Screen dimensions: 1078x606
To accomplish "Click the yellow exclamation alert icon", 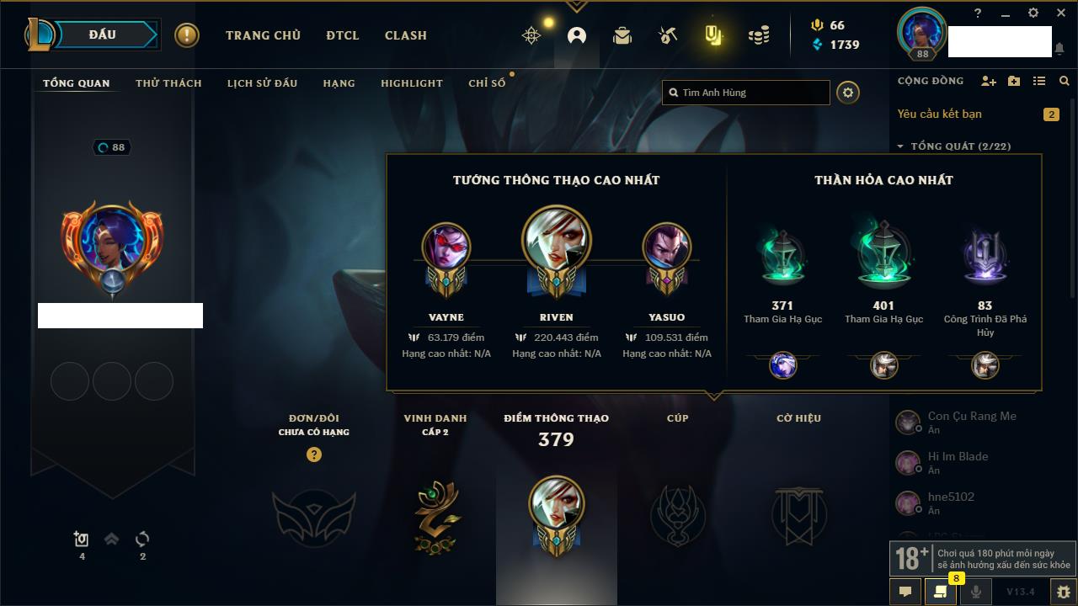I will pos(187,35).
